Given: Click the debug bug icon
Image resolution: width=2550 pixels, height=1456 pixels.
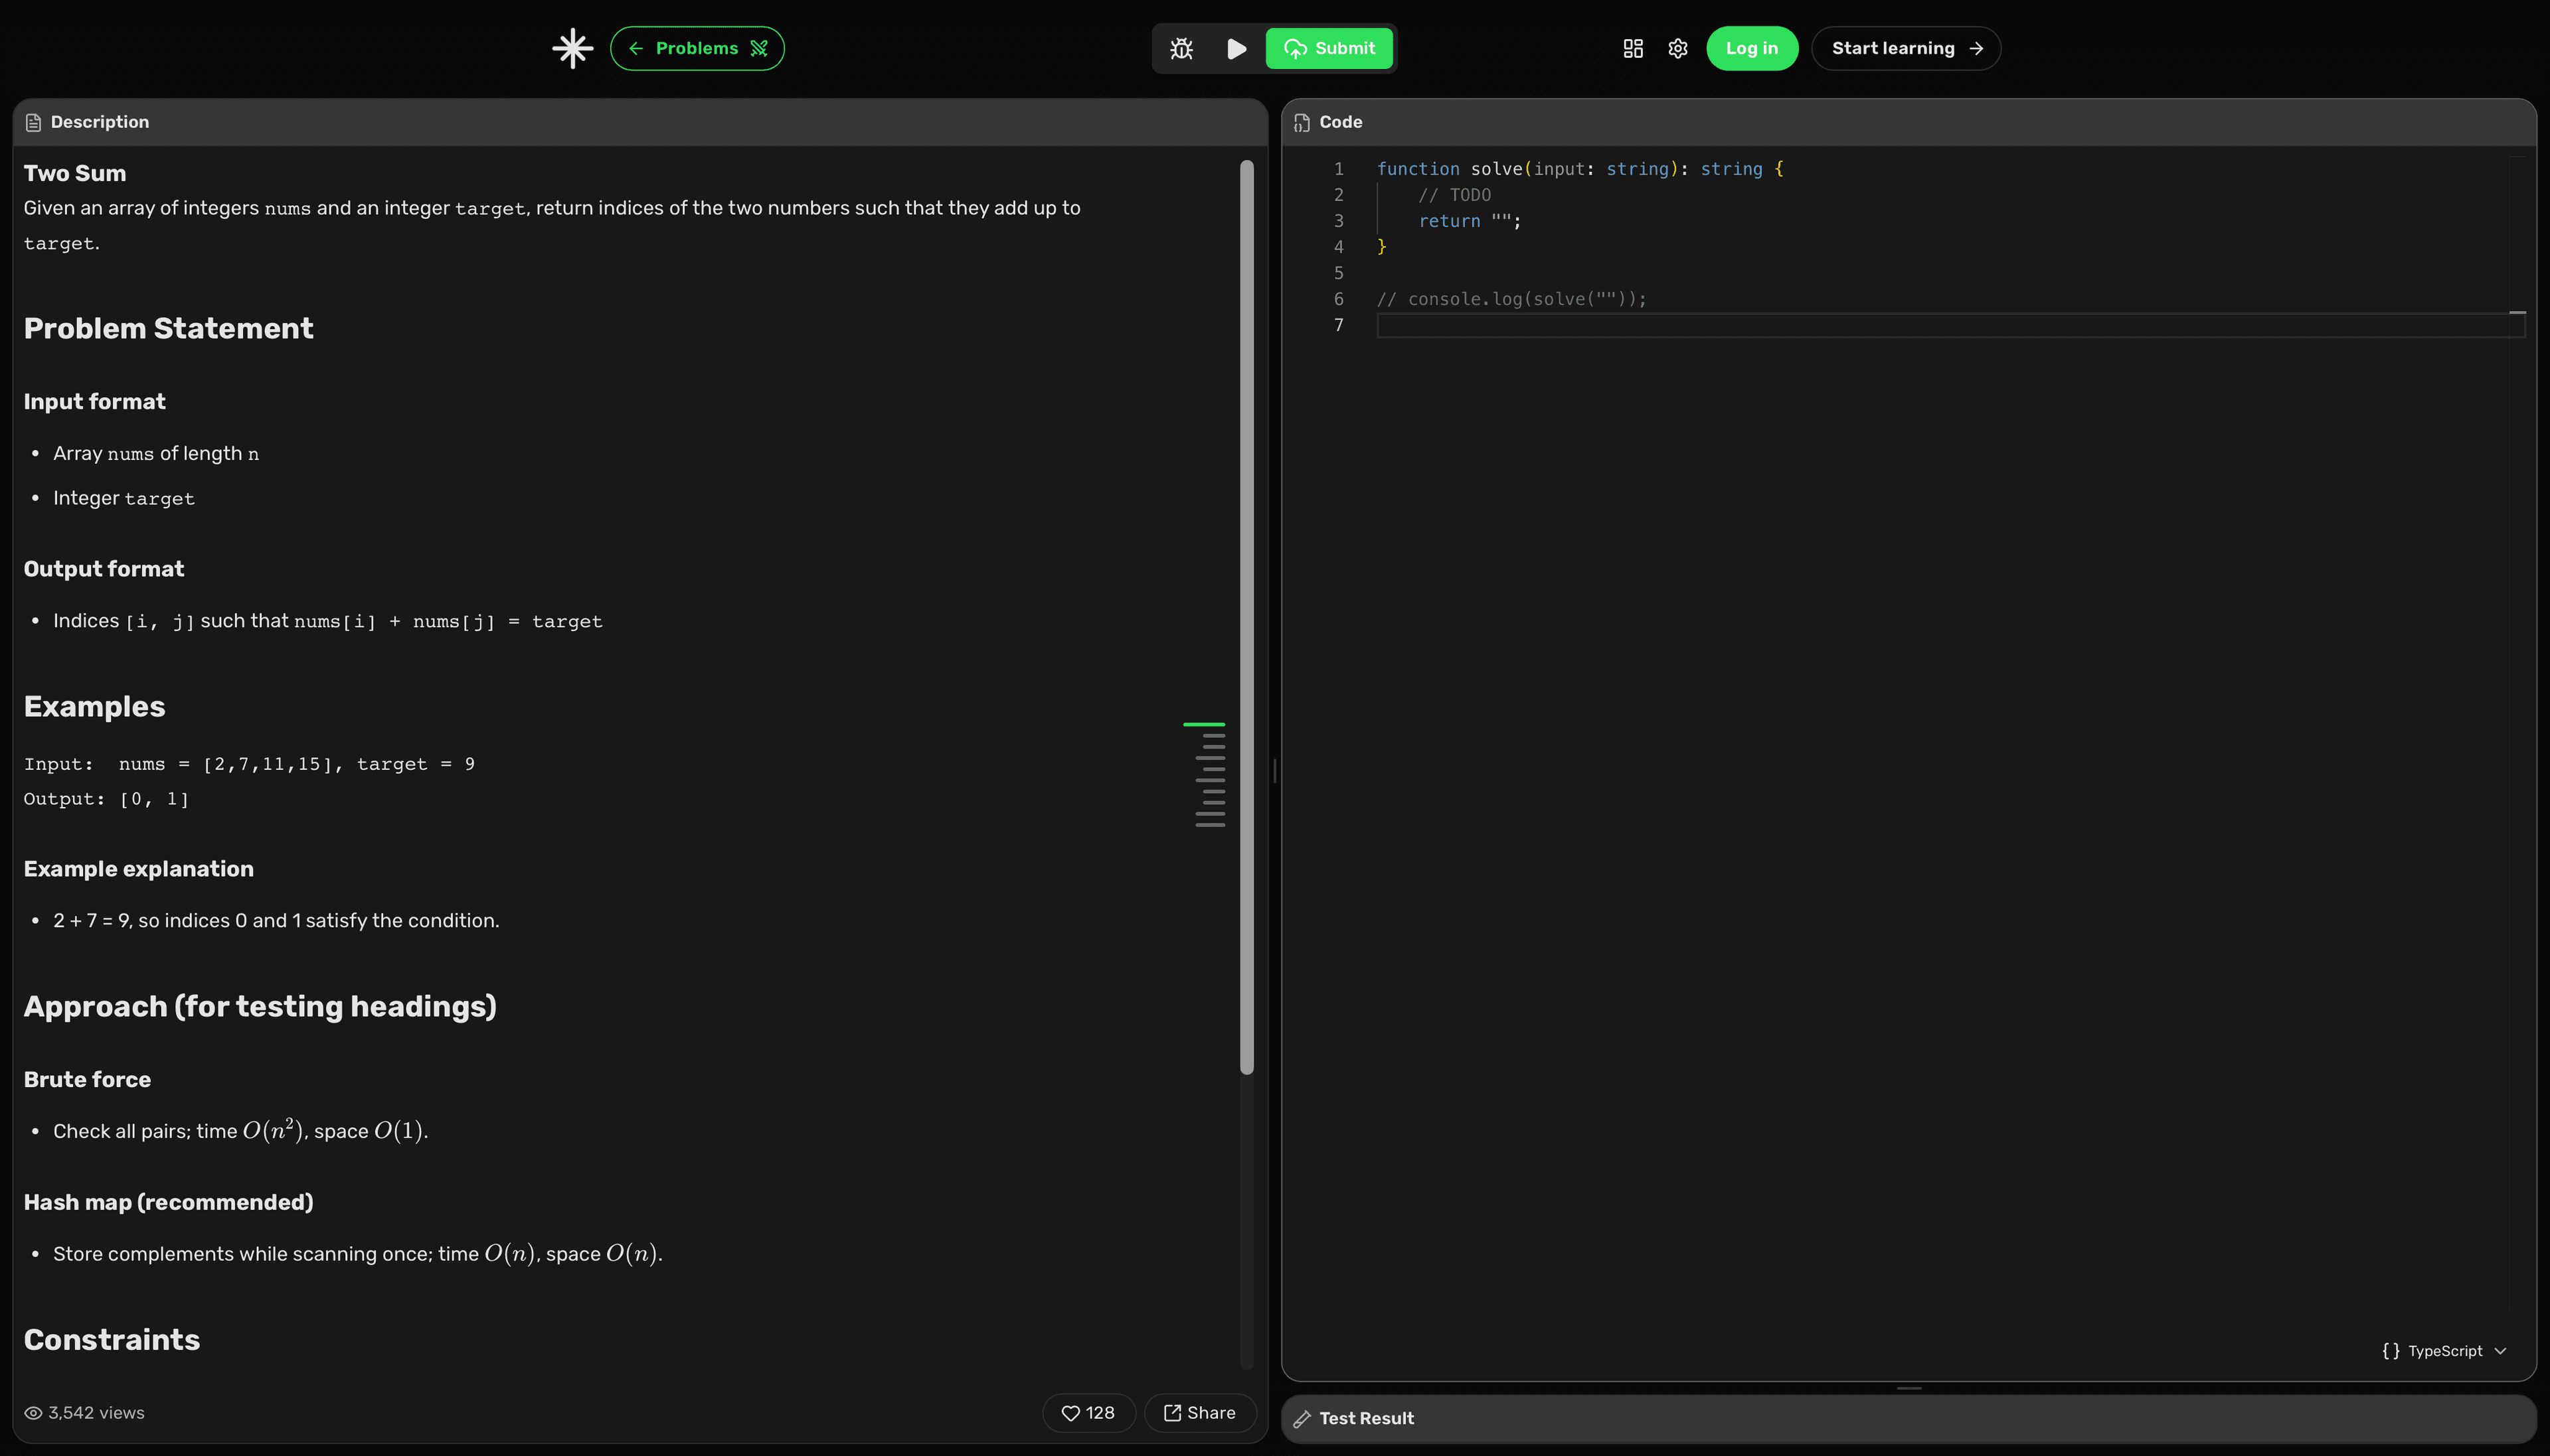Looking at the screenshot, I should pos(1181,48).
